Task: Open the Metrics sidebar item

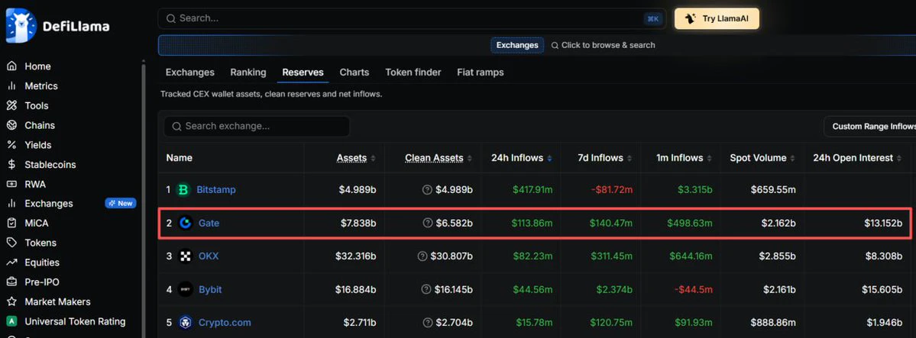Action: (x=41, y=85)
